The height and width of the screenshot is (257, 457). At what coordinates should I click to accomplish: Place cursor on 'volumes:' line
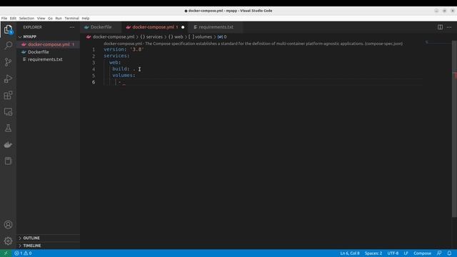[124, 76]
